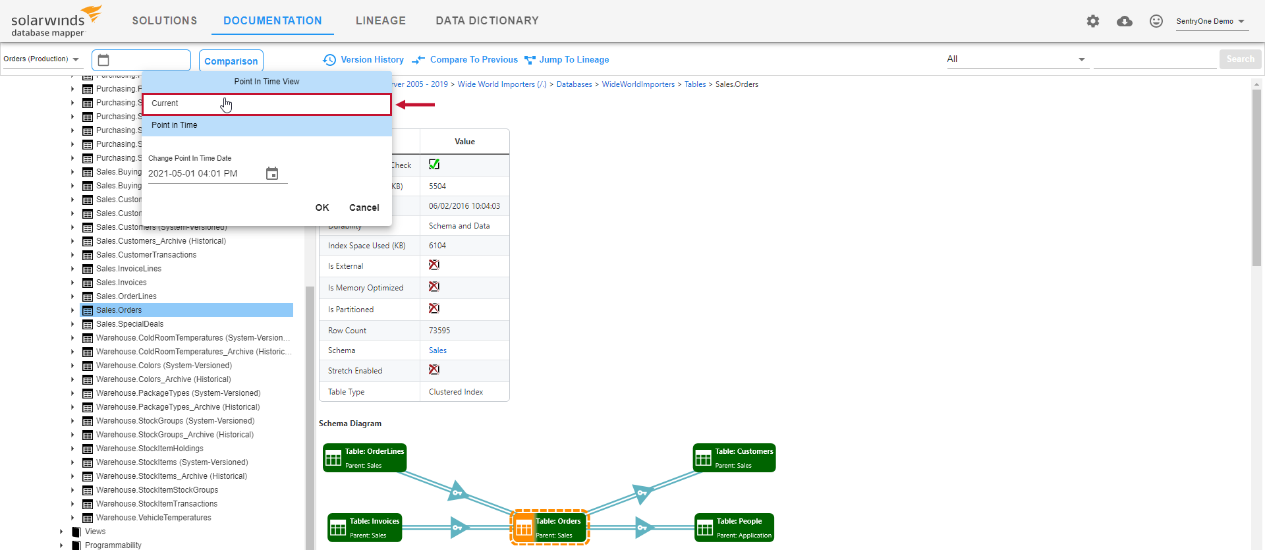Screen dimensions: 1265x550
Task: Click the Comparison button
Action: pyautogui.click(x=231, y=61)
